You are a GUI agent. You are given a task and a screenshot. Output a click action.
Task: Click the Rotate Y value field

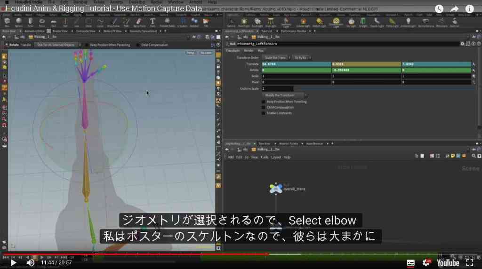click(x=366, y=70)
